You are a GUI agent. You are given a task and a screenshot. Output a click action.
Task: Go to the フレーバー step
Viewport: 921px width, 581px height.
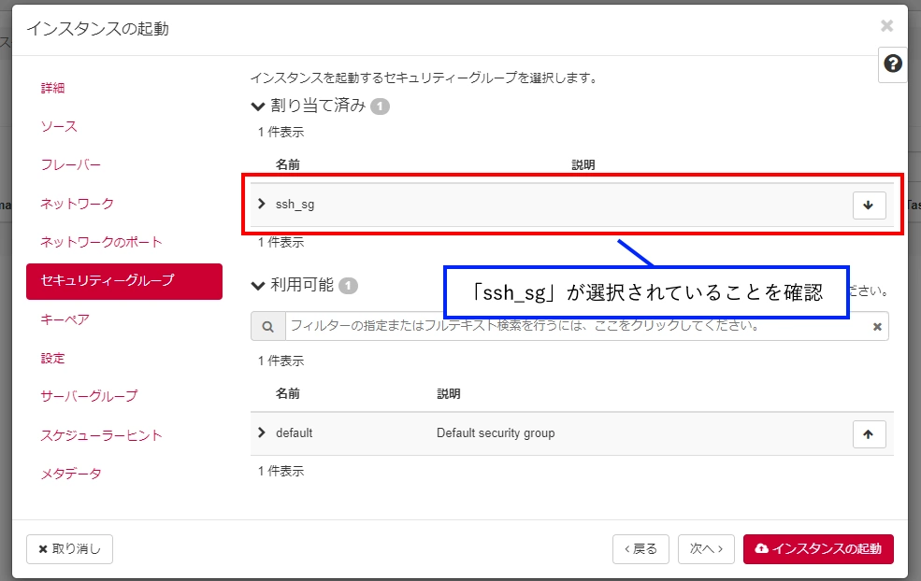coord(70,164)
